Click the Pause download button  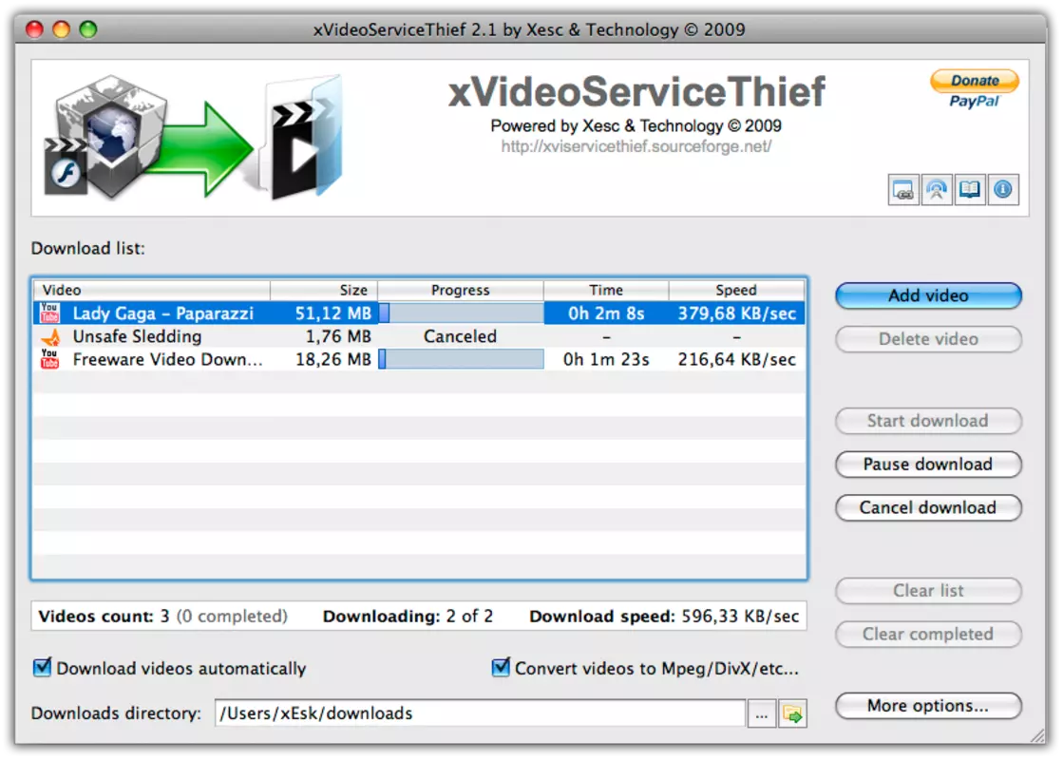[928, 465]
